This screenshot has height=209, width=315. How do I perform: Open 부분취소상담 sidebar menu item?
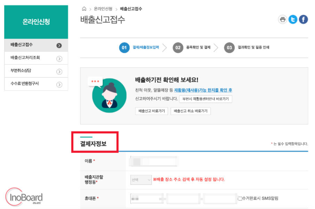pyautogui.click(x=36, y=71)
